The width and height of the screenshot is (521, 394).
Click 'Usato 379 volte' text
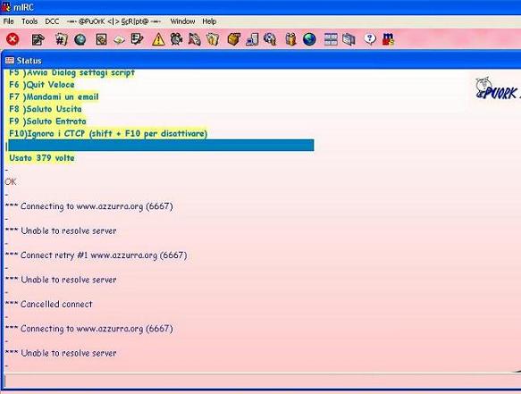[41, 158]
